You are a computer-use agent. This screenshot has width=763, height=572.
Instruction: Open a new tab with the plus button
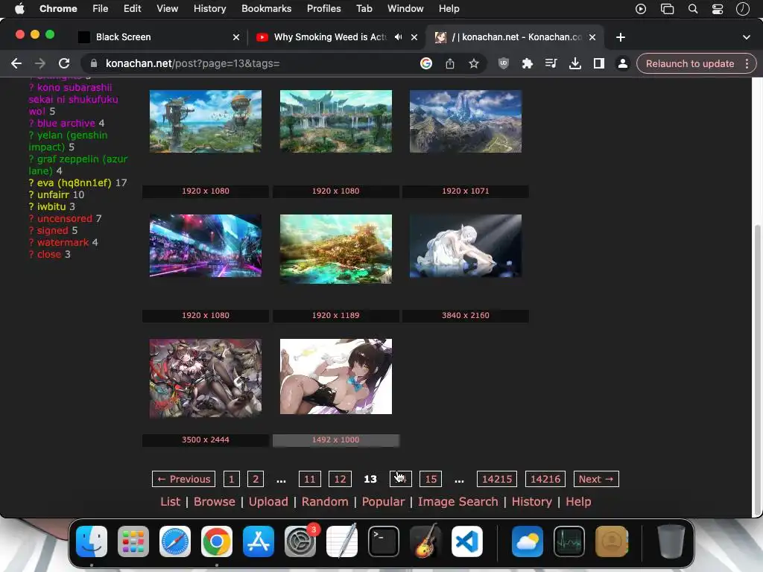[x=621, y=37]
